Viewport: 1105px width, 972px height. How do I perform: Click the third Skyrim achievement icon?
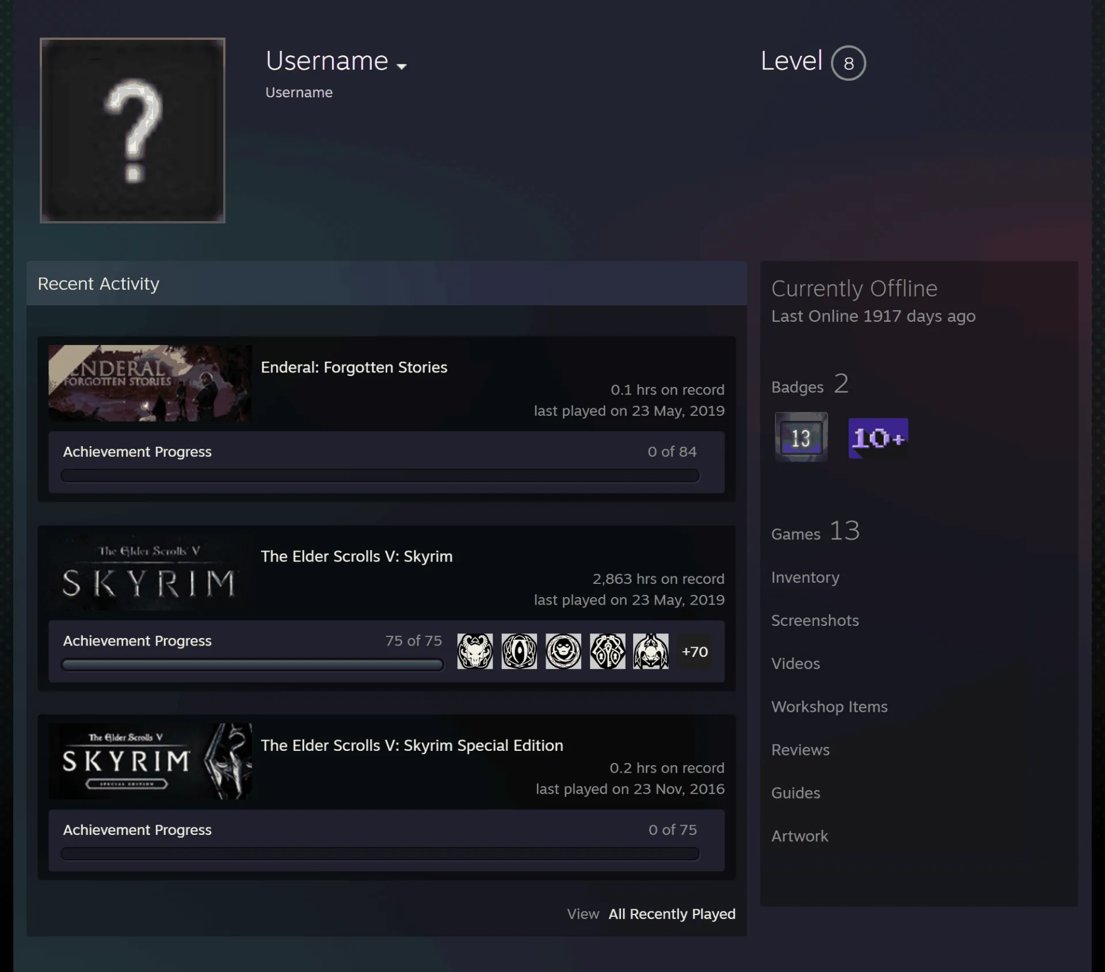tap(563, 651)
